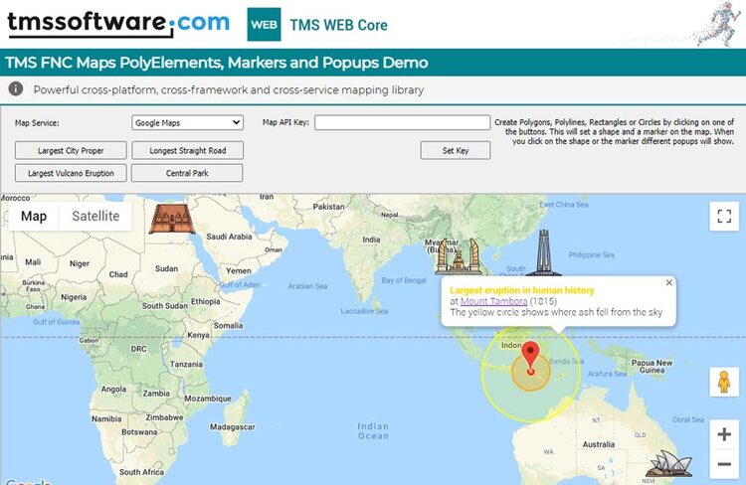Open the Map Service dropdown
The image size is (746, 485).
point(187,123)
